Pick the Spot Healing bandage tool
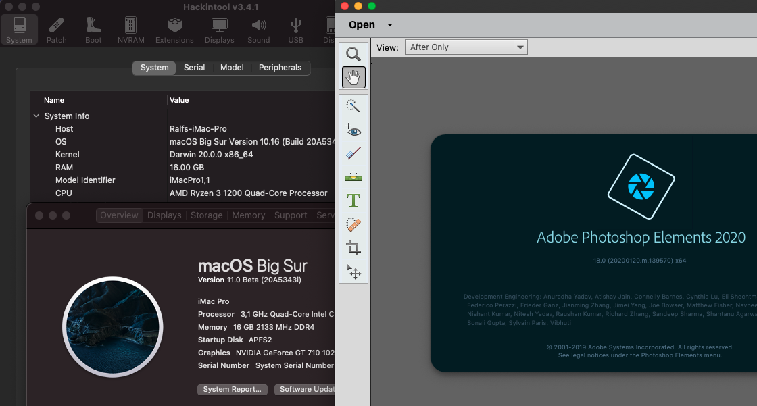This screenshot has height=406, width=757. click(353, 224)
